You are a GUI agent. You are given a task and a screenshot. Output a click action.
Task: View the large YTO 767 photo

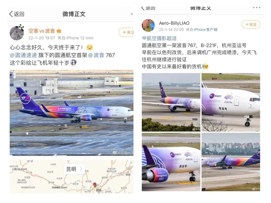point(72,113)
